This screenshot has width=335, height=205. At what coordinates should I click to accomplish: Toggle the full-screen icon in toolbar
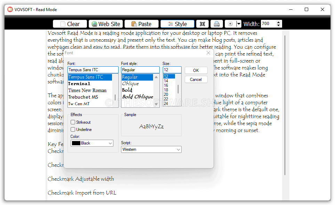202,24
